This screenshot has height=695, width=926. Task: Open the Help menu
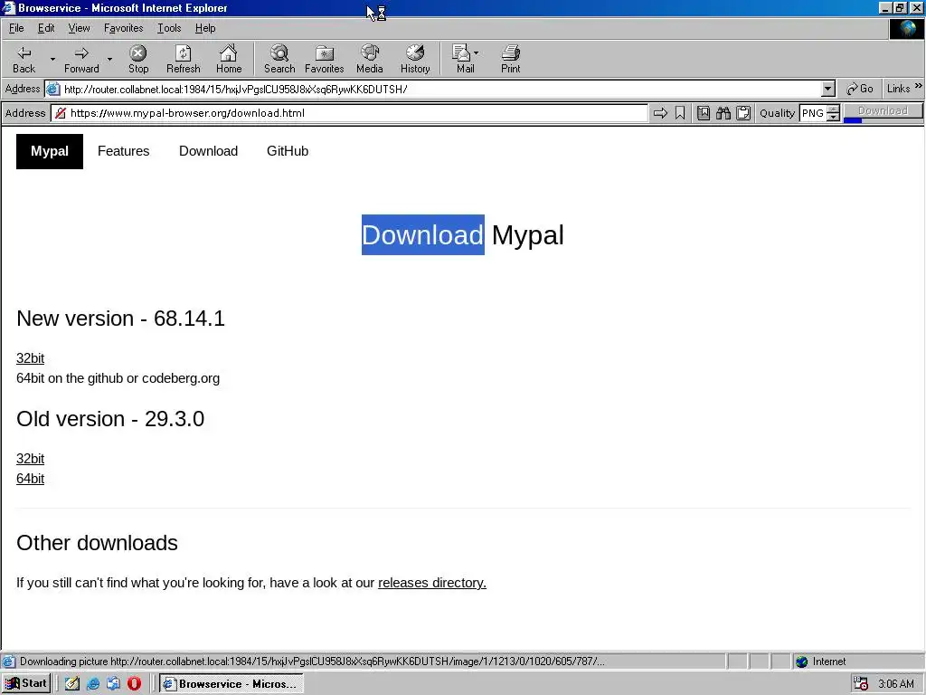tap(205, 28)
